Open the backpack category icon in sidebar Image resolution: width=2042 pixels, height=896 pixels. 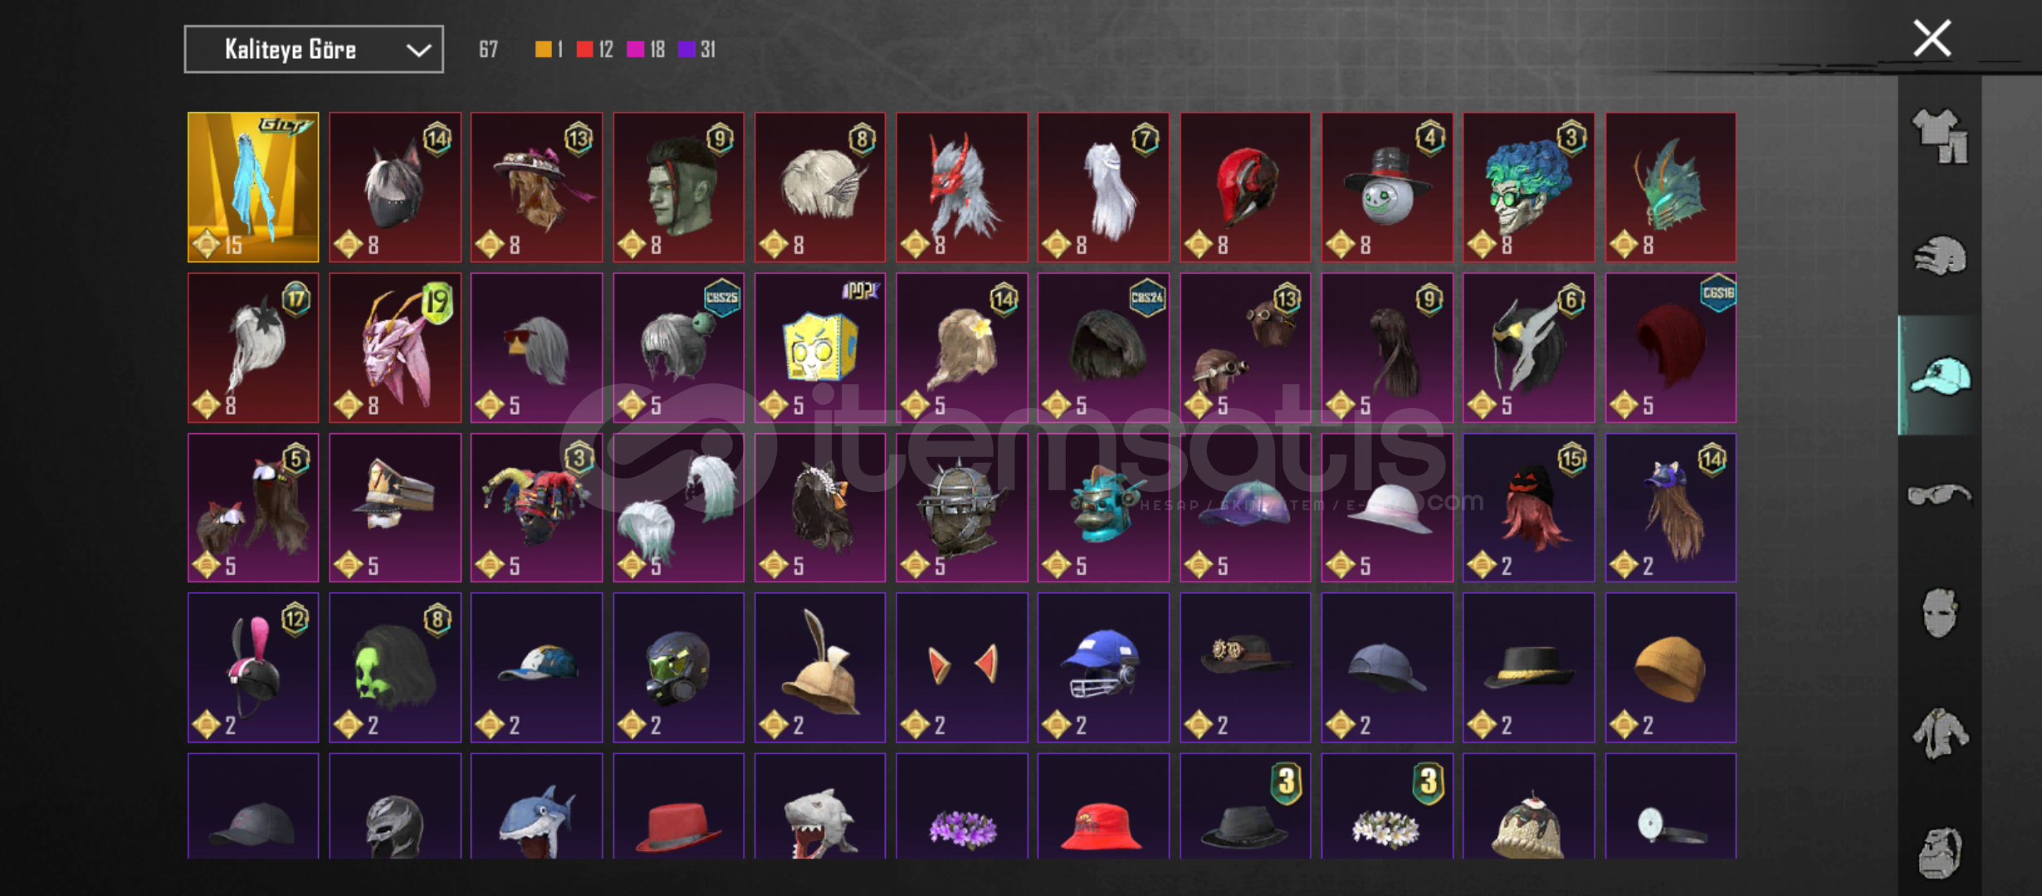tap(1940, 852)
